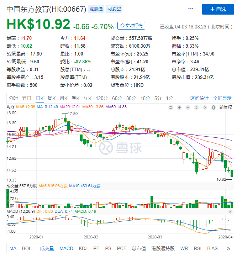The width and height of the screenshot is (237, 253).
Task: Toggle the BOLL indicator
Action: [x=28, y=248]
